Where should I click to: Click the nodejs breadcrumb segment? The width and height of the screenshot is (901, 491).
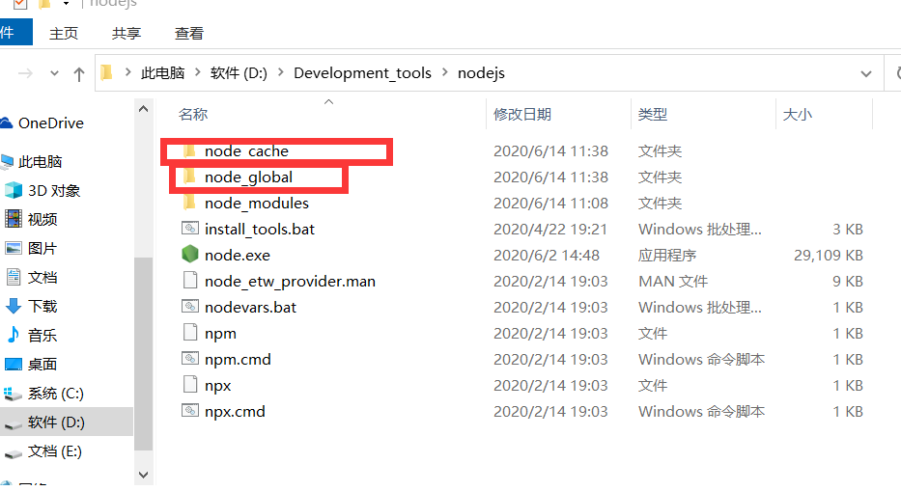point(481,73)
